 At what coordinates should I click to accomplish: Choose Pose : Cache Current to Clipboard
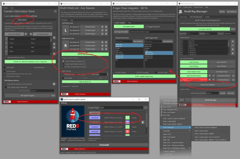click(x=174, y=119)
